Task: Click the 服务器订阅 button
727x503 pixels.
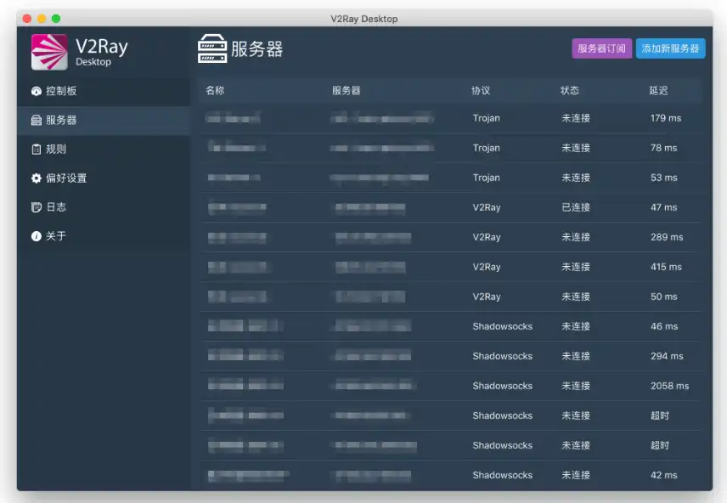Action: tap(602, 48)
